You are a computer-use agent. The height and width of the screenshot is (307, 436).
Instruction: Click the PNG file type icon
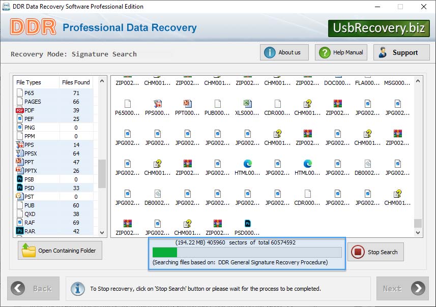click(20, 128)
